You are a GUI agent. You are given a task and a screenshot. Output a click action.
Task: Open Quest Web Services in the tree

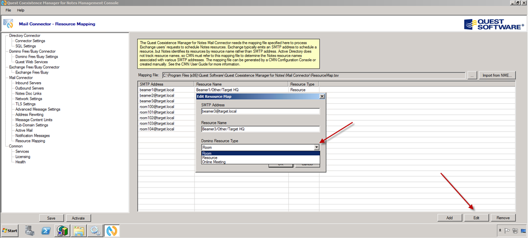click(31, 62)
